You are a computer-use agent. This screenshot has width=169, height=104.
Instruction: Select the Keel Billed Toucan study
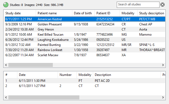85,35
